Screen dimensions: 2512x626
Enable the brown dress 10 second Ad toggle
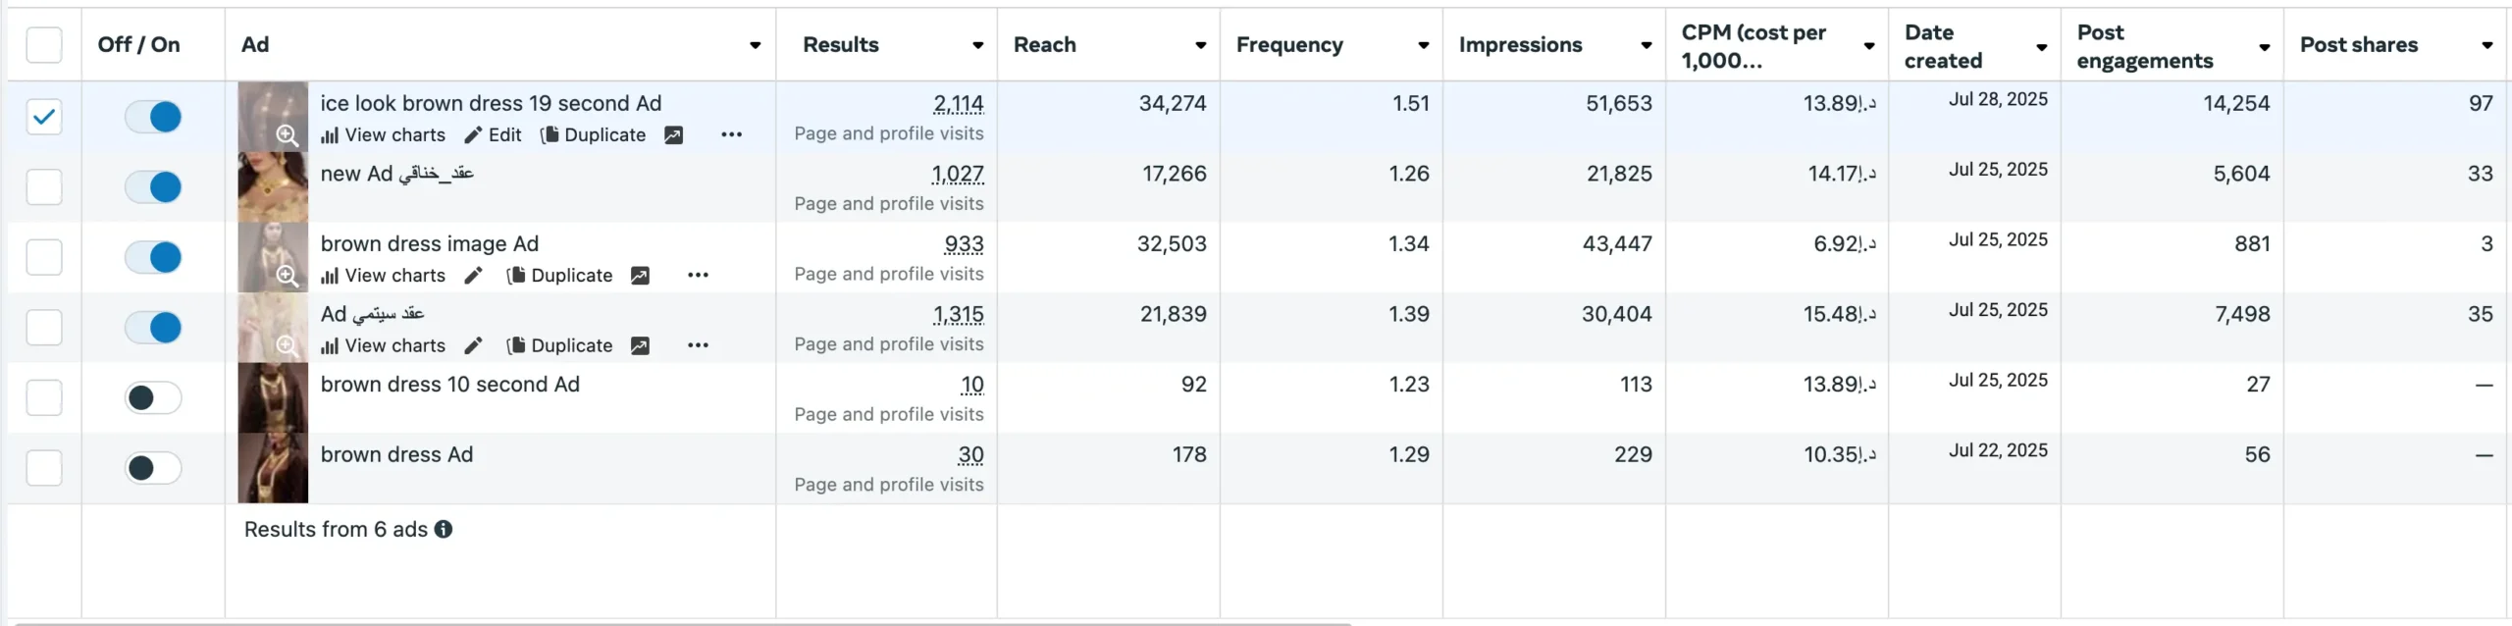[x=154, y=398]
